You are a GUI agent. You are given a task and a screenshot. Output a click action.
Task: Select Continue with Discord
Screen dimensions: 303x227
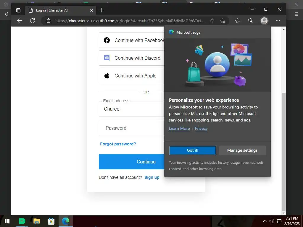click(132, 58)
